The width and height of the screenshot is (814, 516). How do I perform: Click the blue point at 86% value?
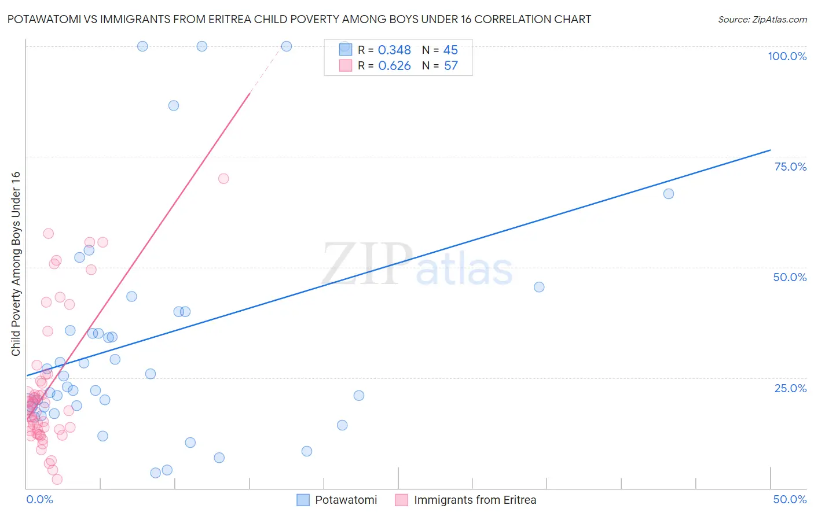coord(174,105)
